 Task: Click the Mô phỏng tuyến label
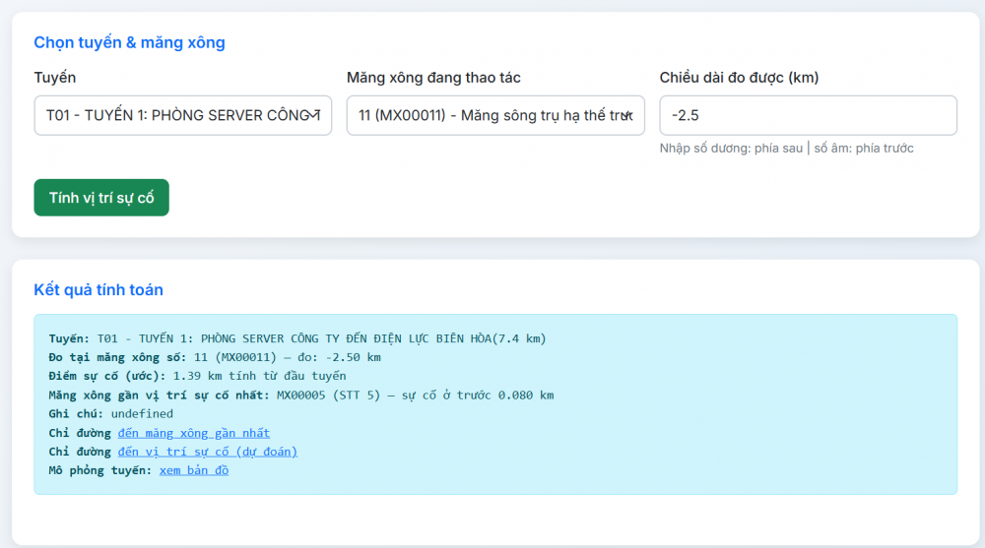(100, 471)
